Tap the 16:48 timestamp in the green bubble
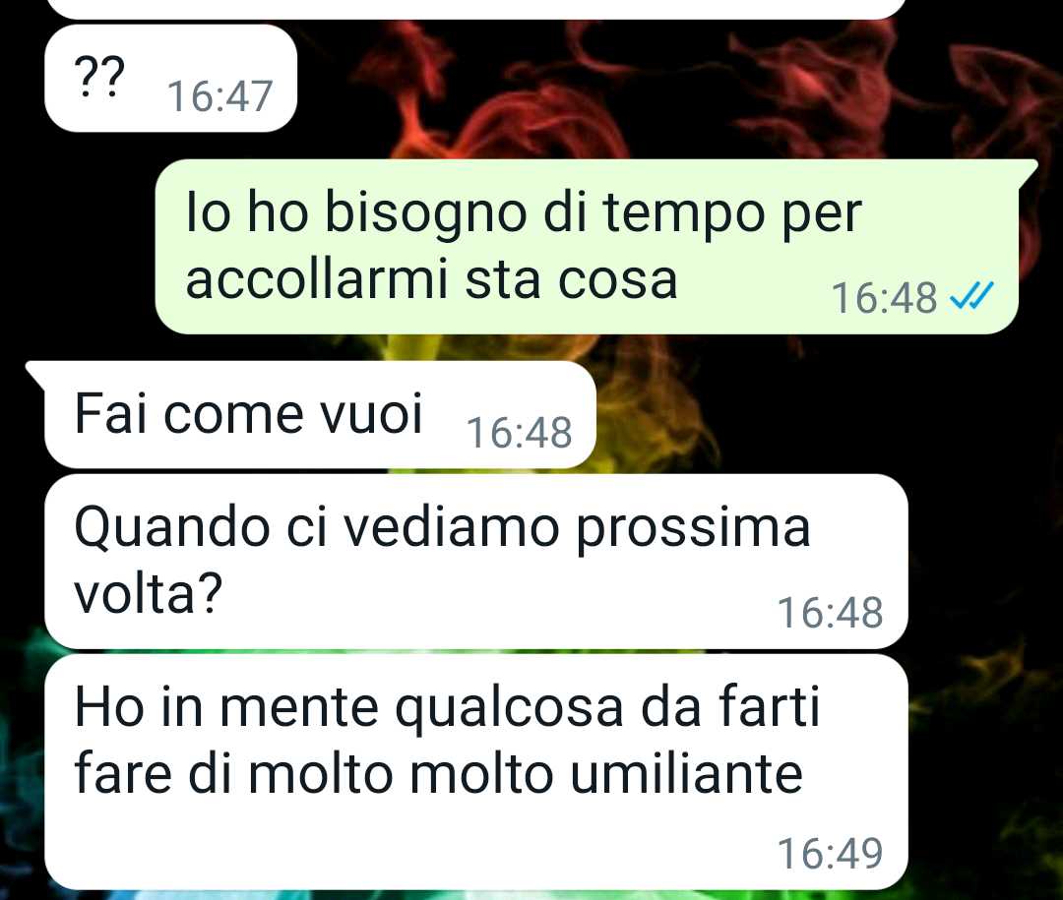The image size is (1063, 900). click(x=884, y=297)
